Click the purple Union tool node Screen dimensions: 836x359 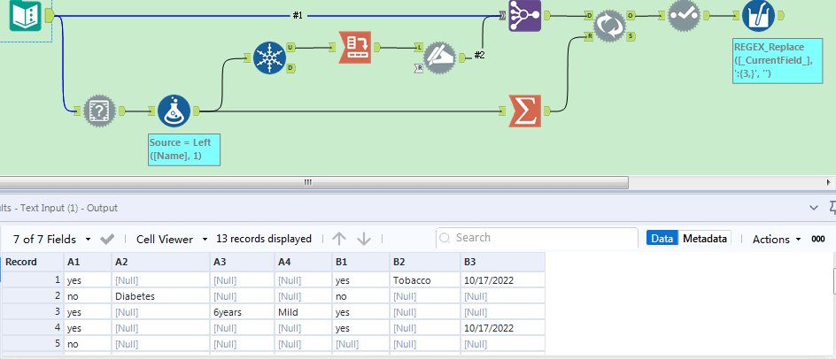[524, 16]
